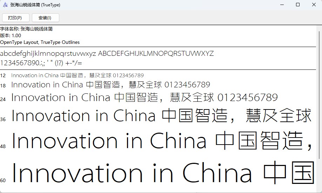The width and height of the screenshot is (322, 193).
Task: Close the font preview window
Action: click(314, 5)
